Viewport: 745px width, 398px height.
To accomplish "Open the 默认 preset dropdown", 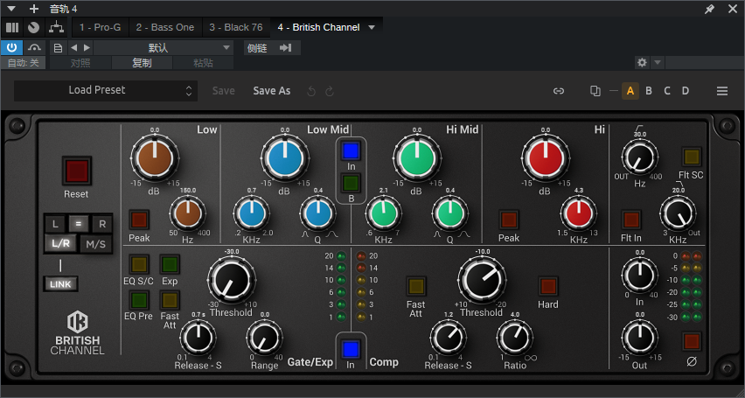I will click(x=163, y=48).
